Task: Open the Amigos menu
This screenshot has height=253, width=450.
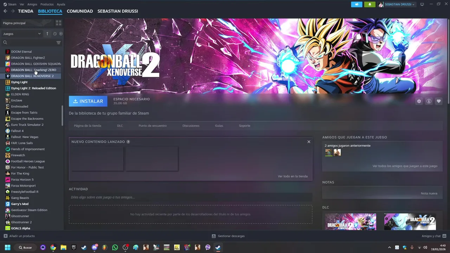Action: pos(32,4)
